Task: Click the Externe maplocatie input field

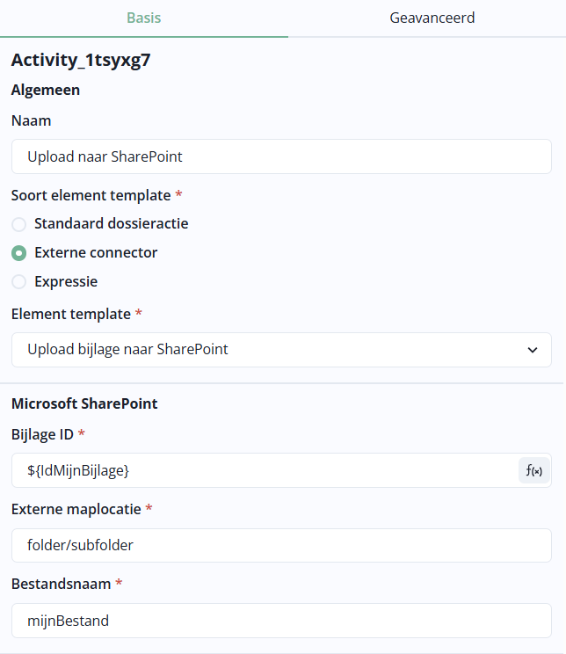Action: 281,545
